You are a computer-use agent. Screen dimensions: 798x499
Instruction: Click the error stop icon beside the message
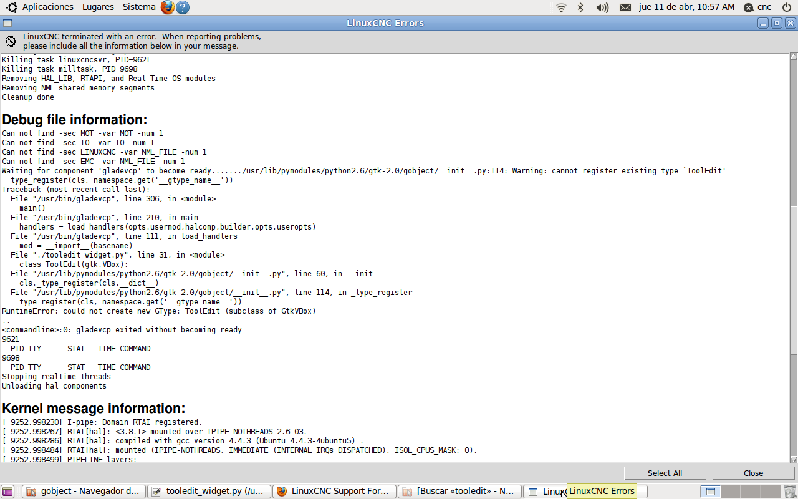click(11, 41)
